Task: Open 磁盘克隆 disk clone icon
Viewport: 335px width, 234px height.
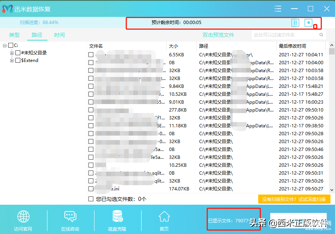Action: (x=117, y=216)
